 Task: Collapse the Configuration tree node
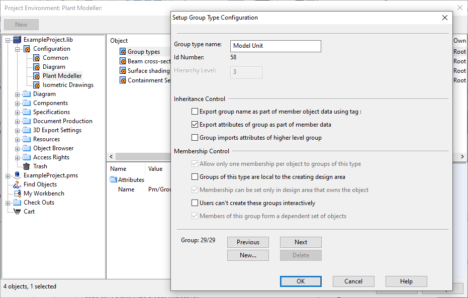tap(18, 49)
